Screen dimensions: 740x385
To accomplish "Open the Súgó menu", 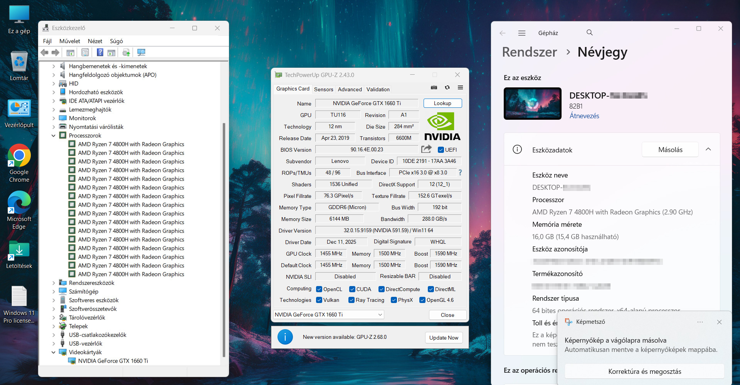I will pos(116,41).
